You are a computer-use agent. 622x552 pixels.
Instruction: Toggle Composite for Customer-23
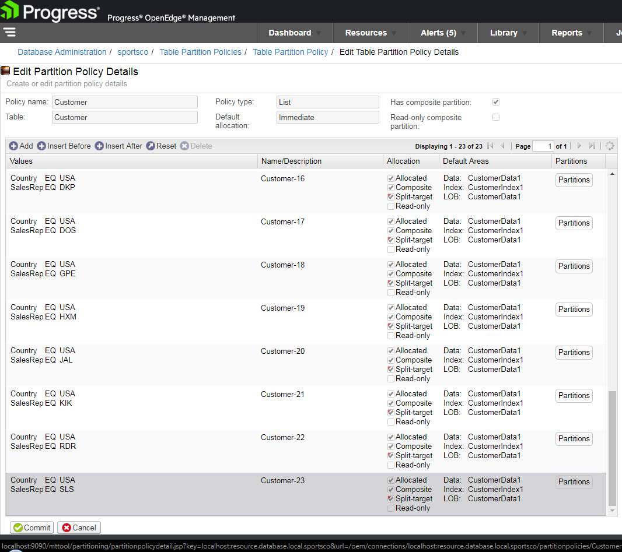click(x=391, y=490)
